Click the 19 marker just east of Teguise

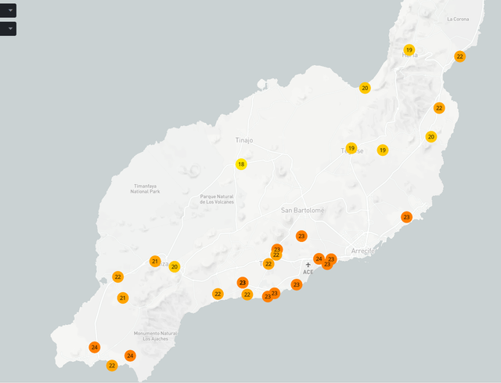(383, 150)
